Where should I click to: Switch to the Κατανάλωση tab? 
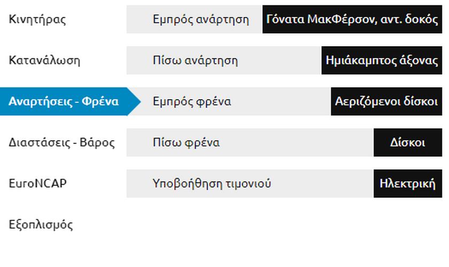[x=44, y=60]
